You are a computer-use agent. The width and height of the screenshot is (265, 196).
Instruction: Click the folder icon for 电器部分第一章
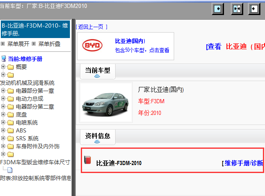pos(10,91)
